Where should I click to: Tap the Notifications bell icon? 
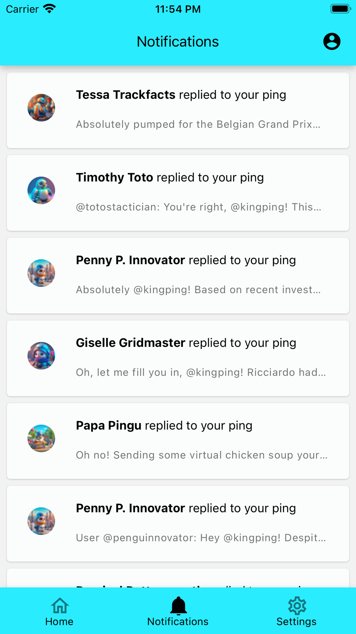tap(178, 605)
